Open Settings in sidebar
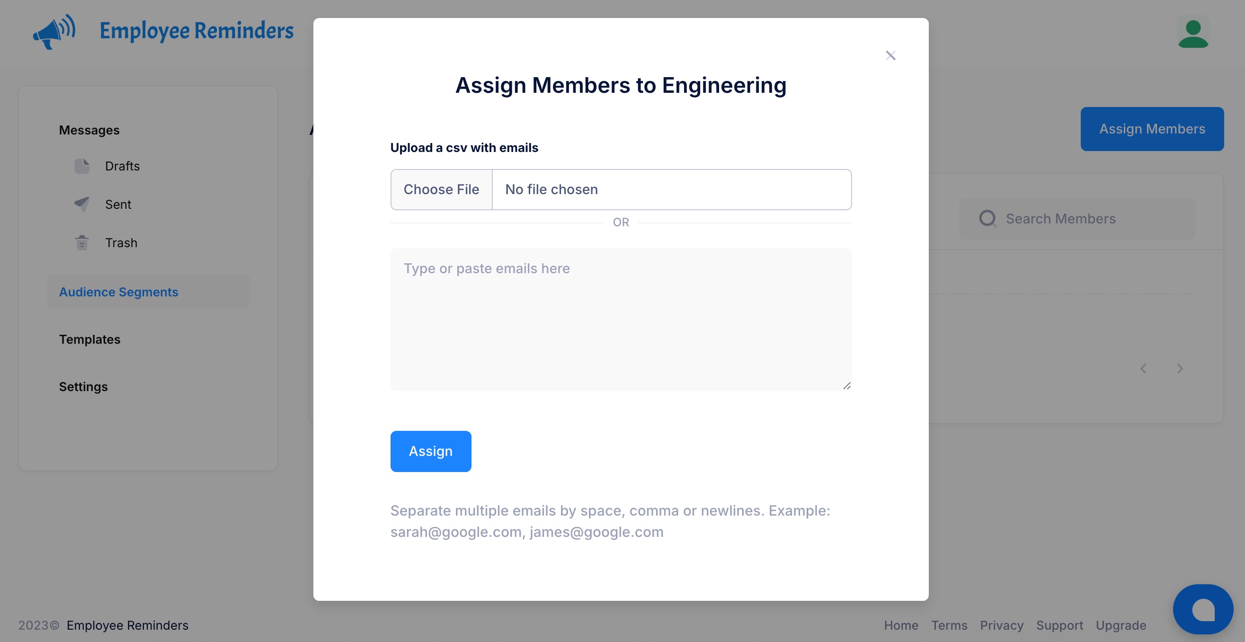 83,387
